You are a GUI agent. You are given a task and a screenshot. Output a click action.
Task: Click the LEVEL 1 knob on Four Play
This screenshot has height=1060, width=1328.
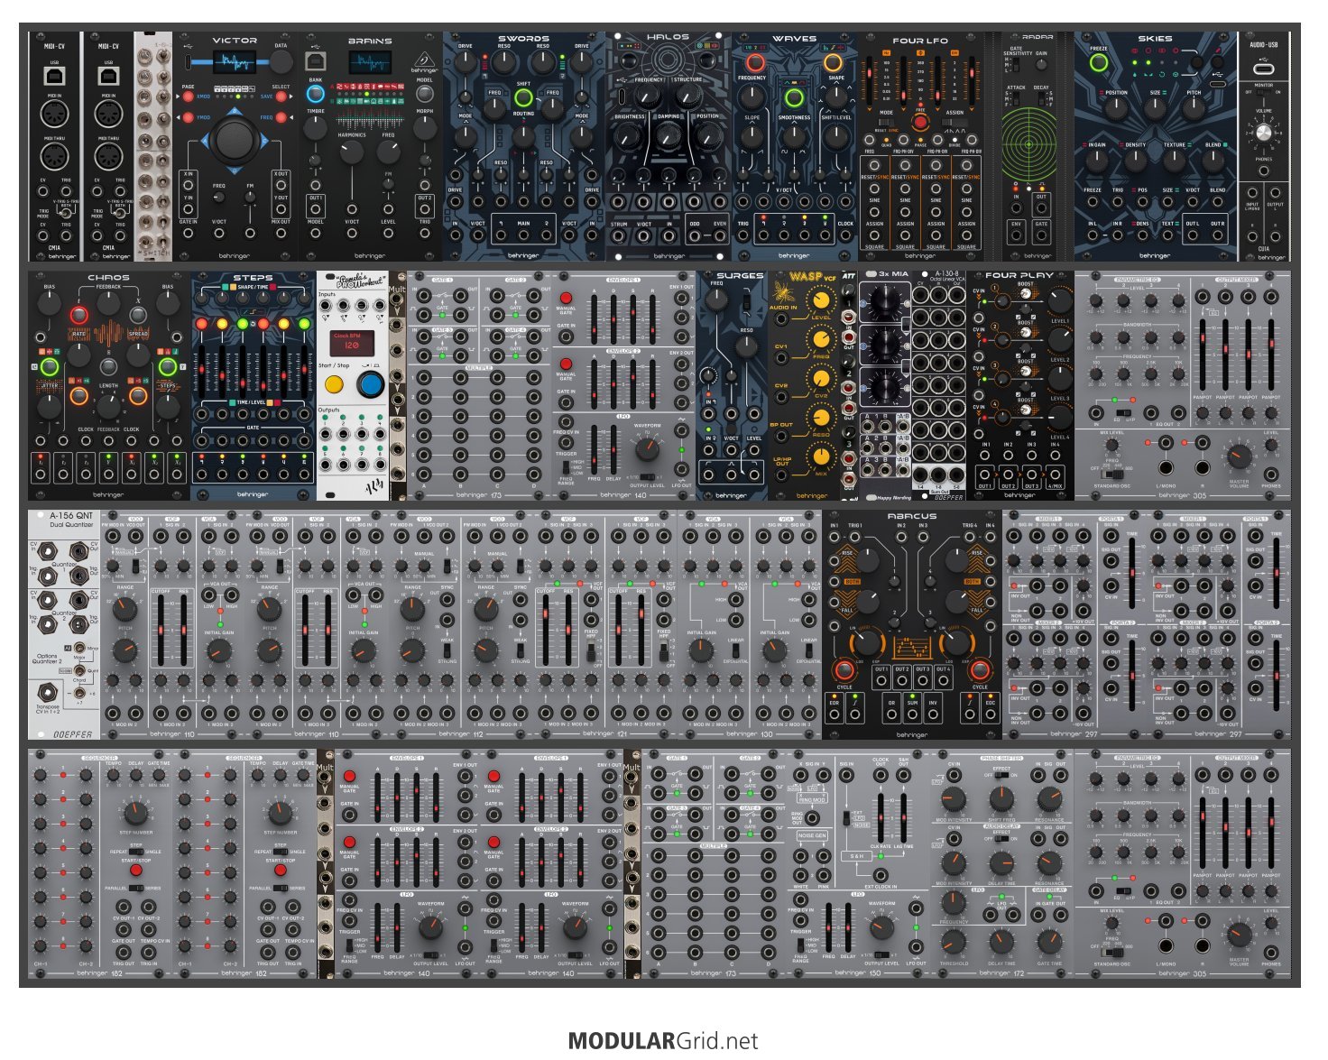1059,301
